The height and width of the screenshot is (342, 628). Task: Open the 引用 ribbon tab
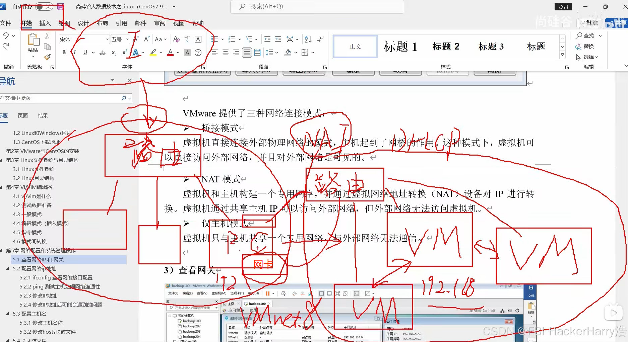click(121, 23)
